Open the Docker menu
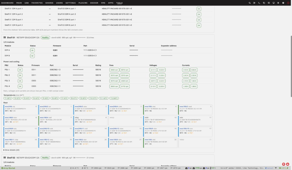 (94, 3)
